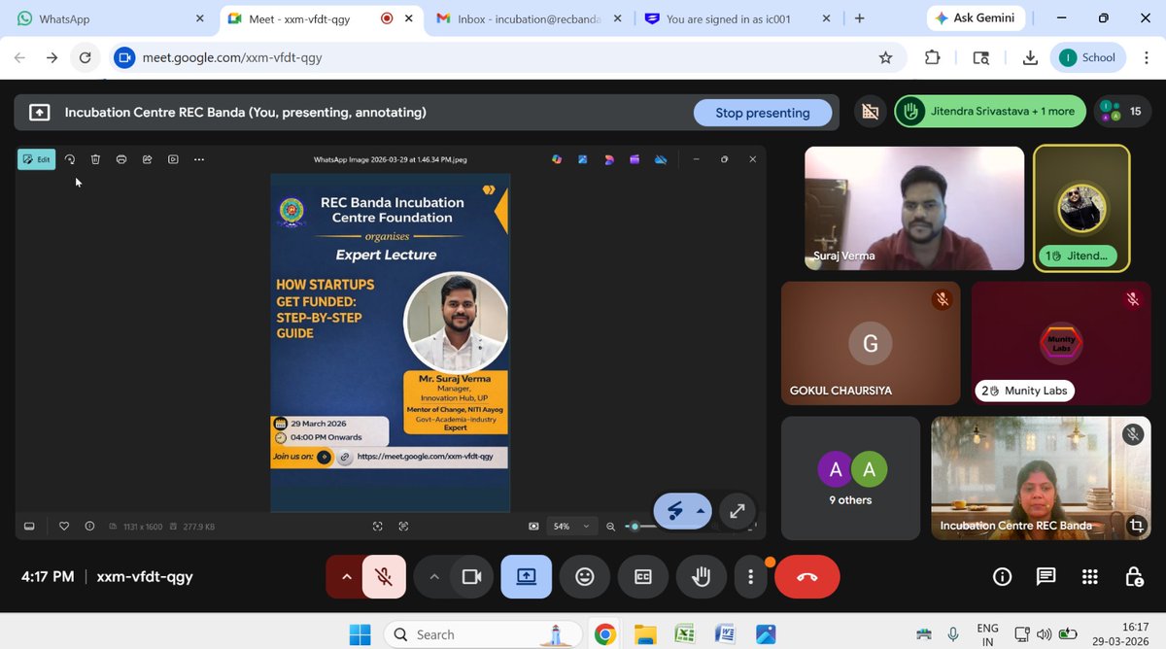Unmute the microphone in Meet

[x=384, y=577]
